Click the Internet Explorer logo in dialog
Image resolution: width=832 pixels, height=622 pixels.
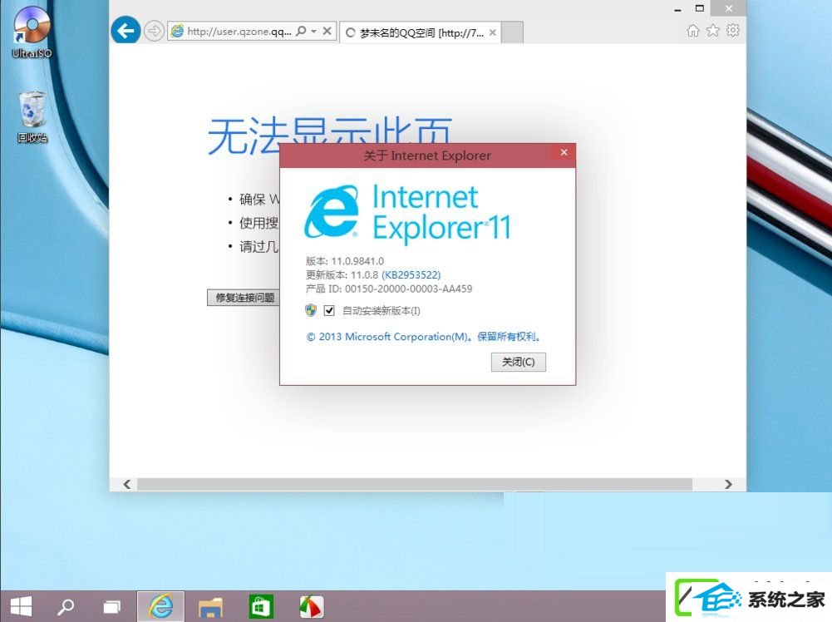(331, 211)
